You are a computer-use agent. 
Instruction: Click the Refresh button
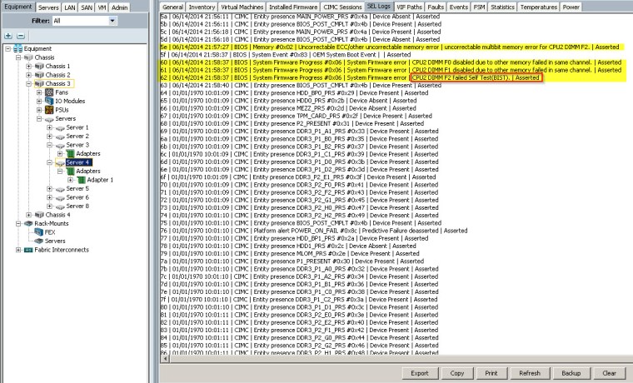(530, 373)
